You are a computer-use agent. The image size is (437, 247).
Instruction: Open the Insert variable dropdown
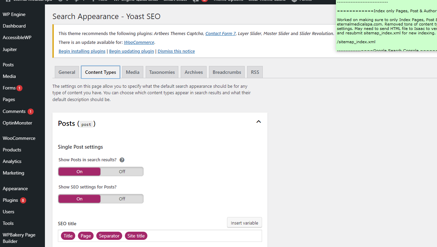(244, 223)
